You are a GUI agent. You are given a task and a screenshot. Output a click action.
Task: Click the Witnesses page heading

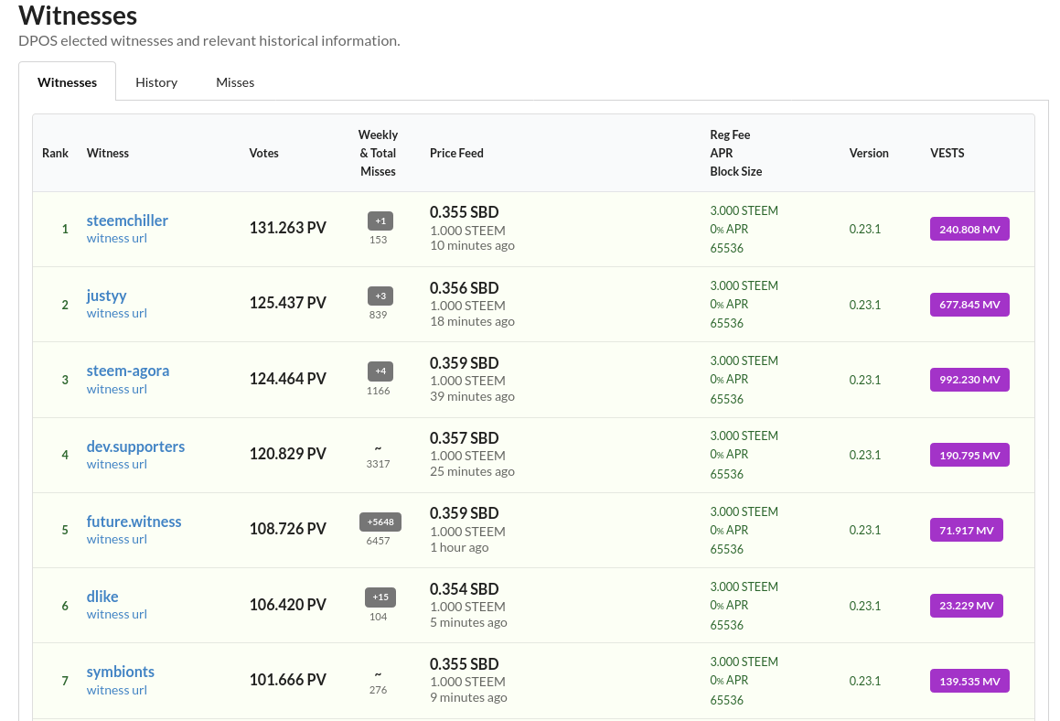click(x=78, y=15)
